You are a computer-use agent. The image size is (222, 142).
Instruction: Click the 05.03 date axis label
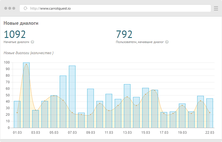(54, 133)
